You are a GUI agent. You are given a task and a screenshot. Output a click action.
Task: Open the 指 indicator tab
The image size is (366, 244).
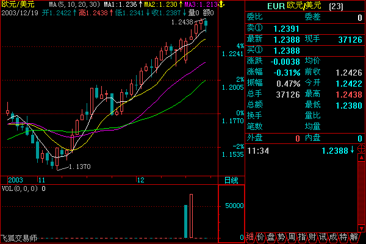coord(302,237)
